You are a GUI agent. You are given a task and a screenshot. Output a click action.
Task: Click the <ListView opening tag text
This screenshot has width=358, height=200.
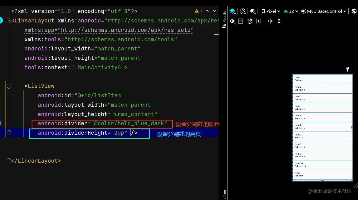pyautogui.click(x=39, y=86)
